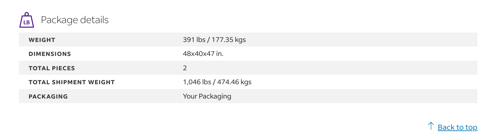This screenshot has width=497, height=133.
Task: Click the TOTAL PIECES label
Action: coord(52,68)
